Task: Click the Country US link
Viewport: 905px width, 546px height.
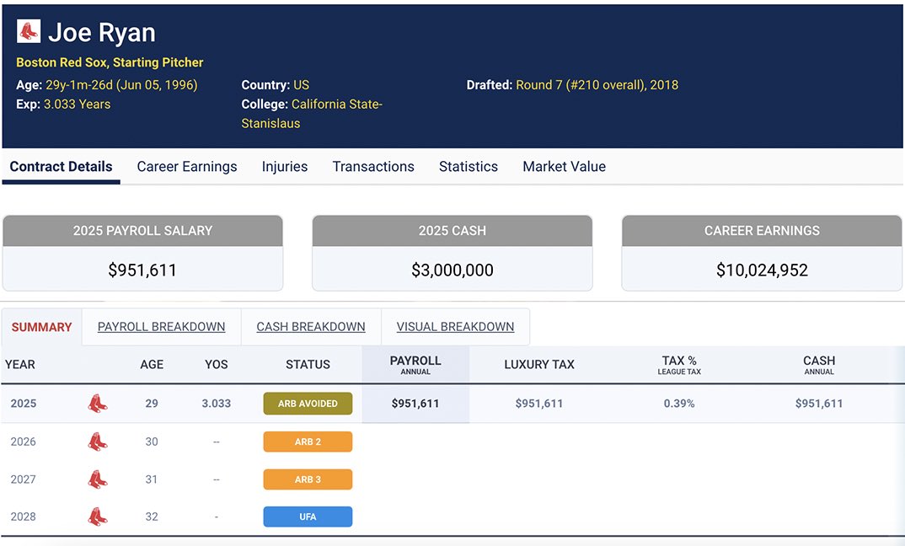Action: pos(302,85)
